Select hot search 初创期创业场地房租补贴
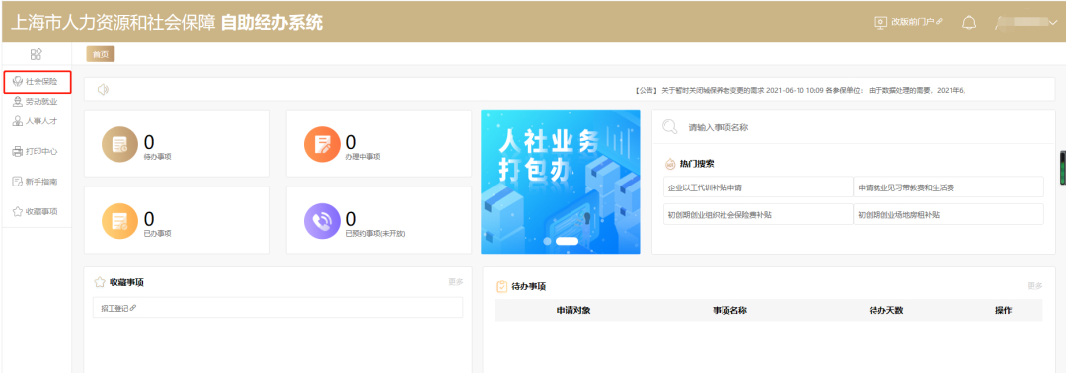 click(949, 214)
